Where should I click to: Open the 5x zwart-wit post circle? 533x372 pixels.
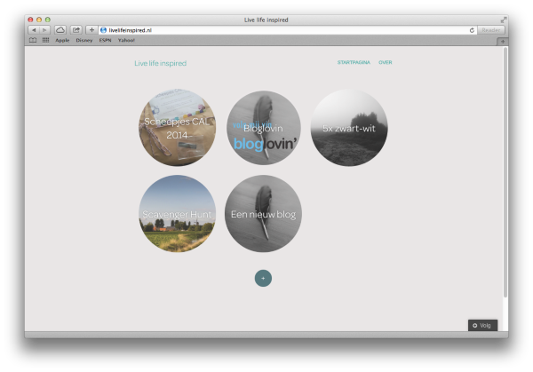(349, 128)
